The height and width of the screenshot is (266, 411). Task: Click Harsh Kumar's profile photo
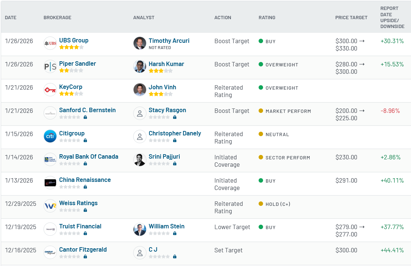click(x=140, y=66)
